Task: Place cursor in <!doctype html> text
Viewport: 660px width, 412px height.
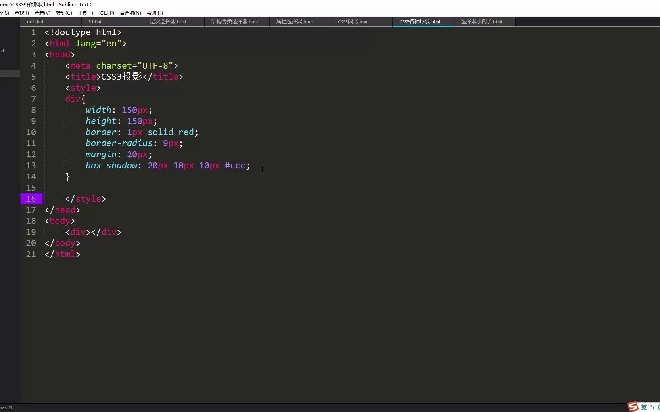Action: [x=83, y=32]
